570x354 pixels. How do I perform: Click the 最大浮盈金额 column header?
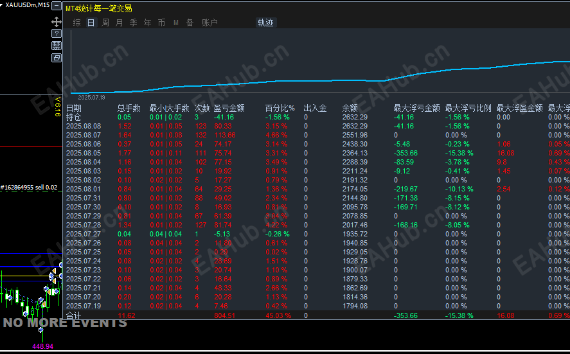click(x=520, y=109)
